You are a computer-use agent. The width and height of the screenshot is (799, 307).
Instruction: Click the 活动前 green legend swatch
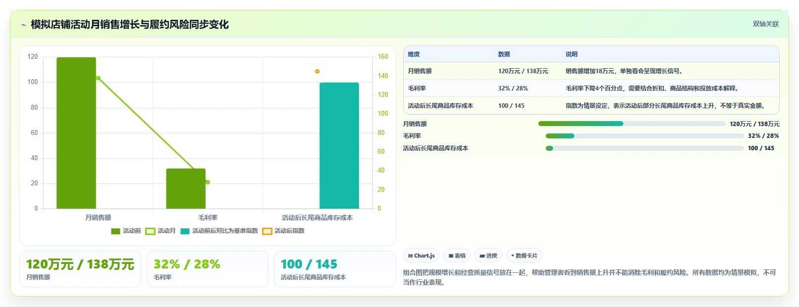point(116,231)
